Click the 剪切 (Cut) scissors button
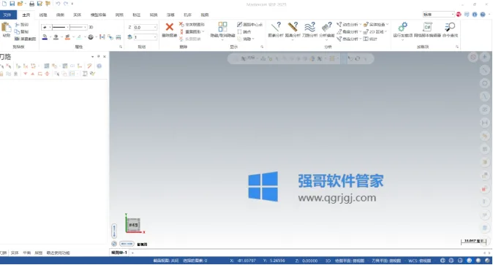The width and height of the screenshot is (493, 265). click(x=22, y=25)
